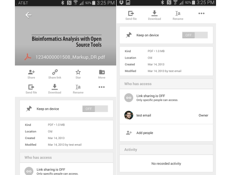
Task: Go back using the left arrow
Action: [28, 15]
